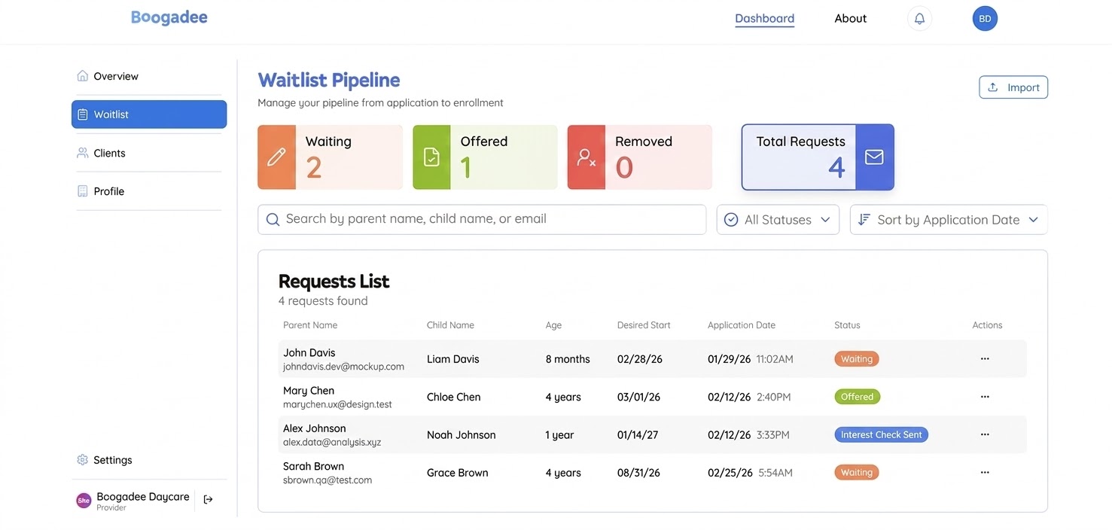Go to Overview in the sidebar
The height and width of the screenshot is (530, 1112).
coord(115,76)
